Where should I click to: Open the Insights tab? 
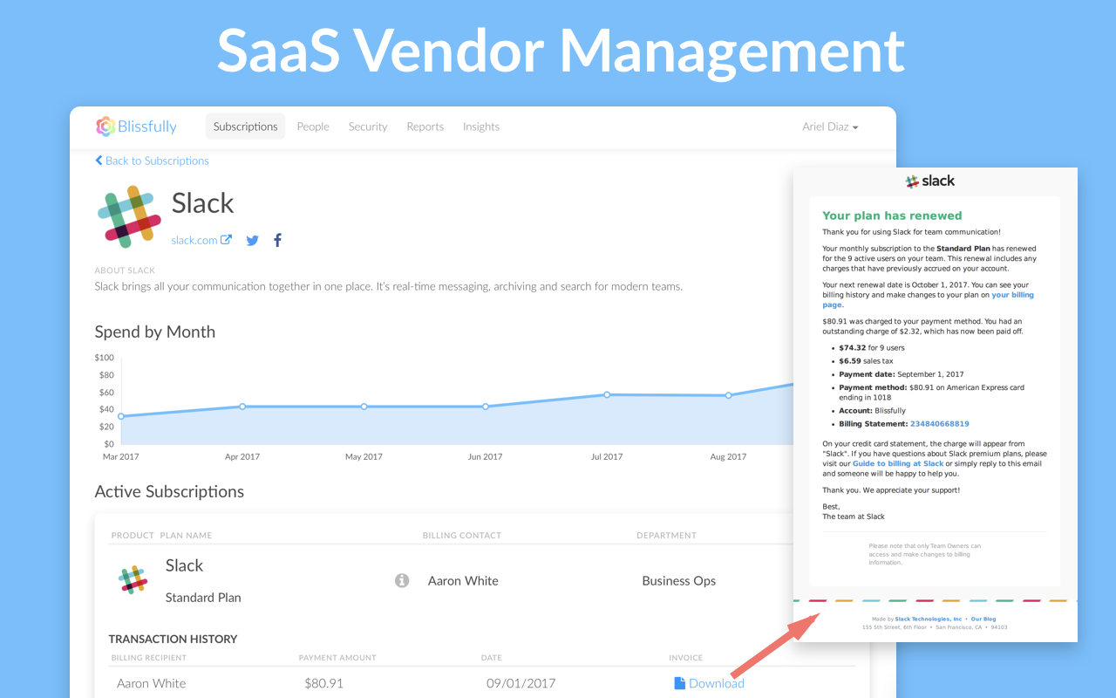[481, 127]
